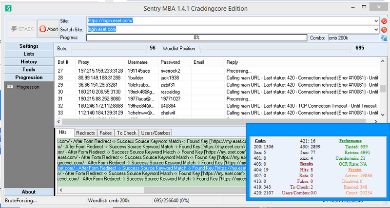
Task: Select the Progression sidebar header
Action: (x=29, y=77)
